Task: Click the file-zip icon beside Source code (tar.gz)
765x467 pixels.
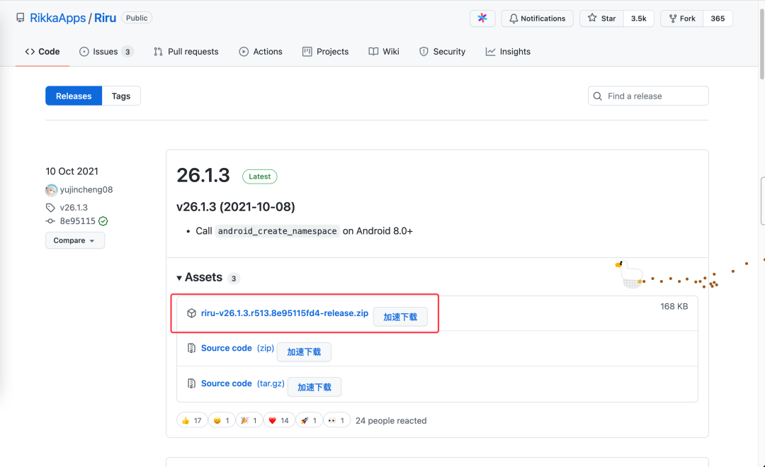Action: click(192, 383)
